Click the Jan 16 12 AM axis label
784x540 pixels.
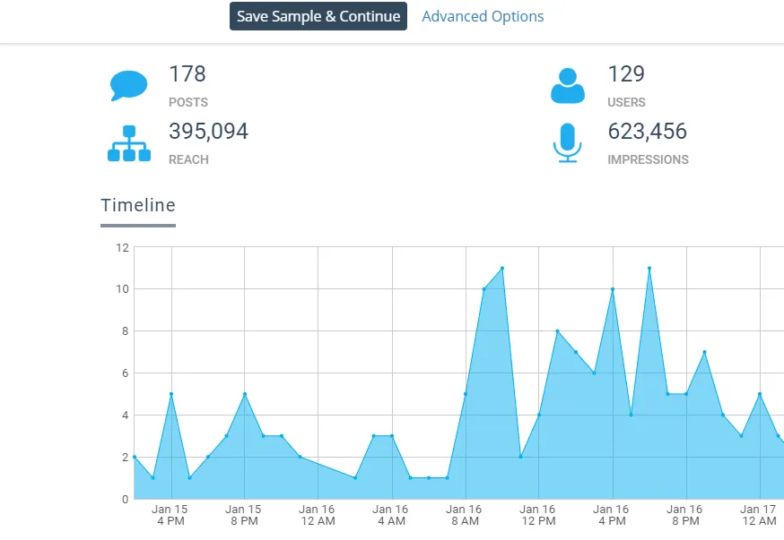click(x=318, y=515)
